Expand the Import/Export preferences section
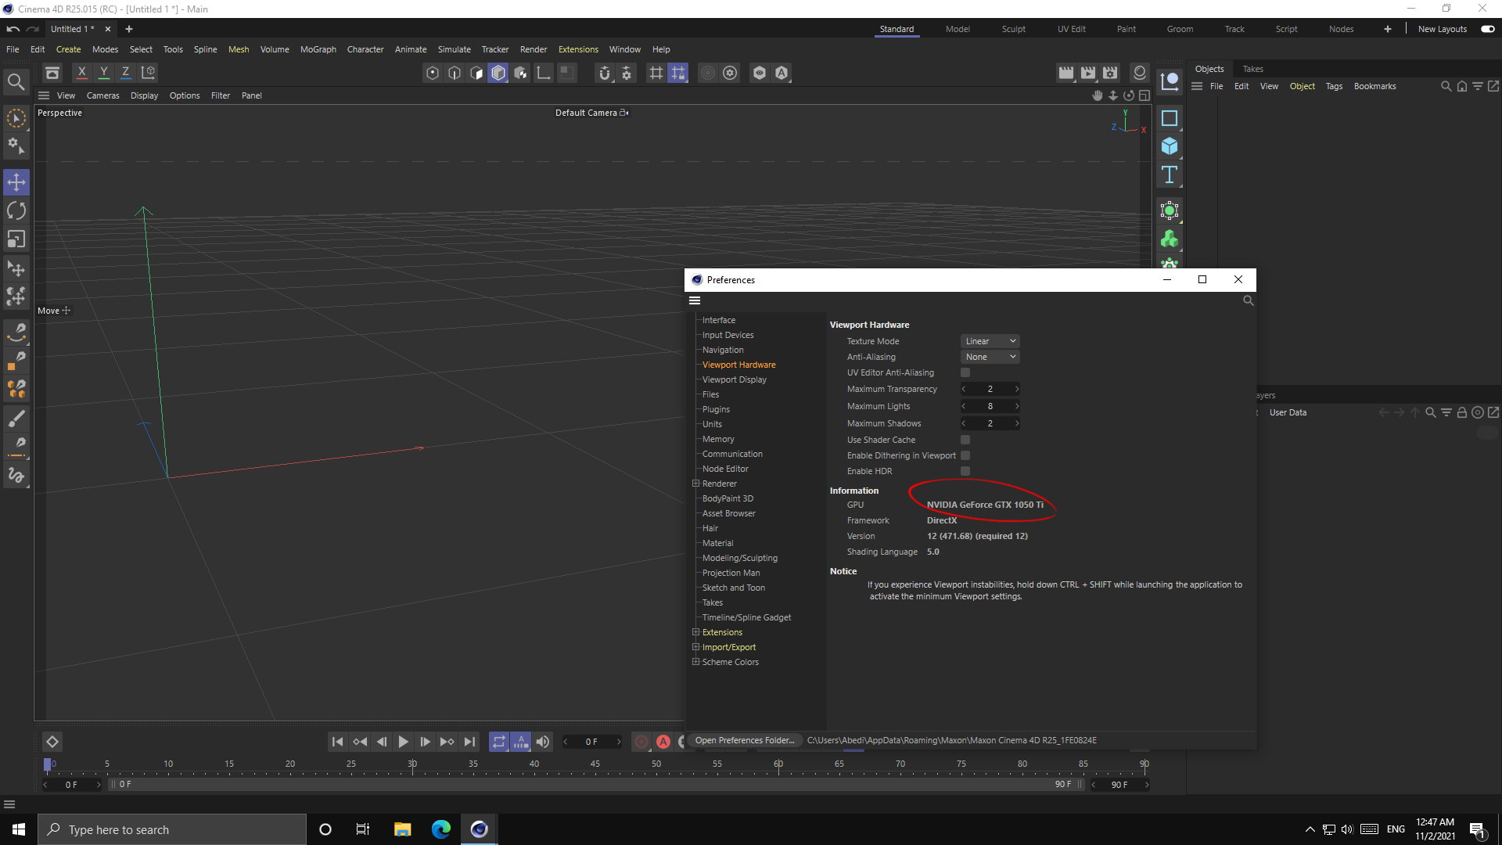The width and height of the screenshot is (1502, 845). pyautogui.click(x=695, y=647)
